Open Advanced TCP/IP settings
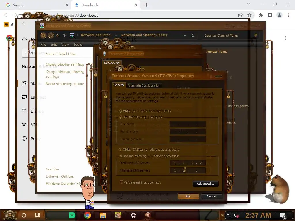The height and width of the screenshot is (221, 295). (205, 184)
